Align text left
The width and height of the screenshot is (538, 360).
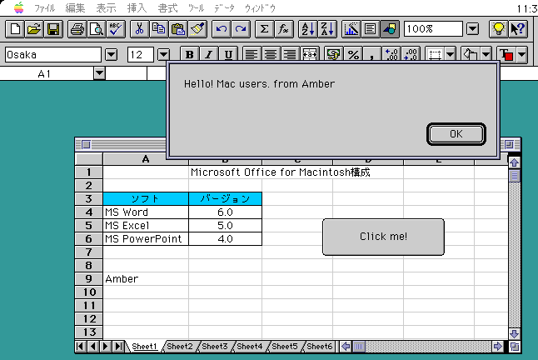point(252,54)
